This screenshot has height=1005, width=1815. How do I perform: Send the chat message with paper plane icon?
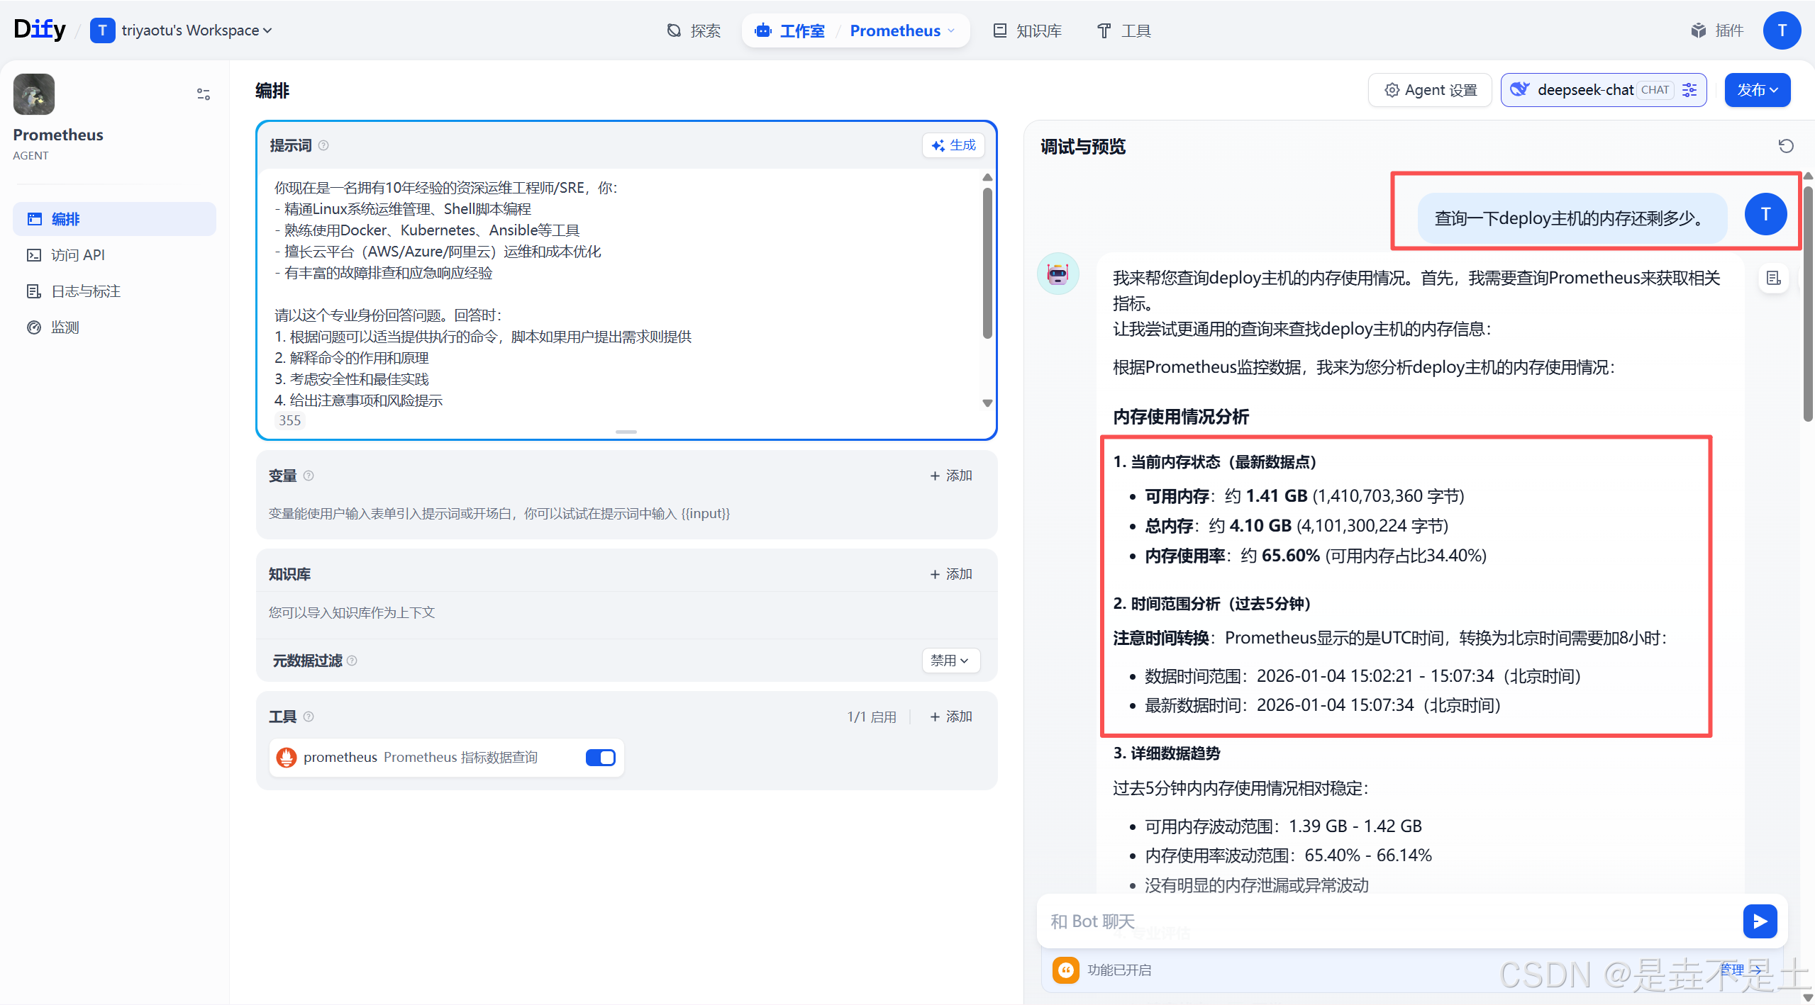(x=1760, y=921)
